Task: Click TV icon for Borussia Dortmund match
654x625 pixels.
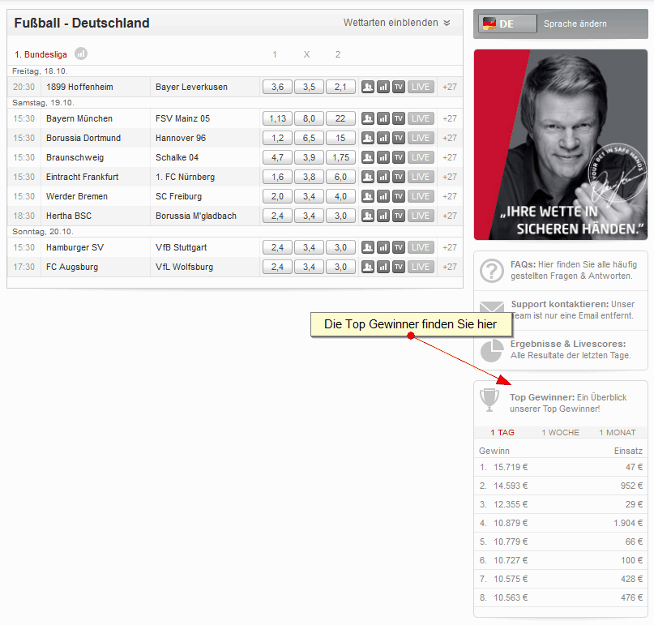Action: pyautogui.click(x=399, y=138)
